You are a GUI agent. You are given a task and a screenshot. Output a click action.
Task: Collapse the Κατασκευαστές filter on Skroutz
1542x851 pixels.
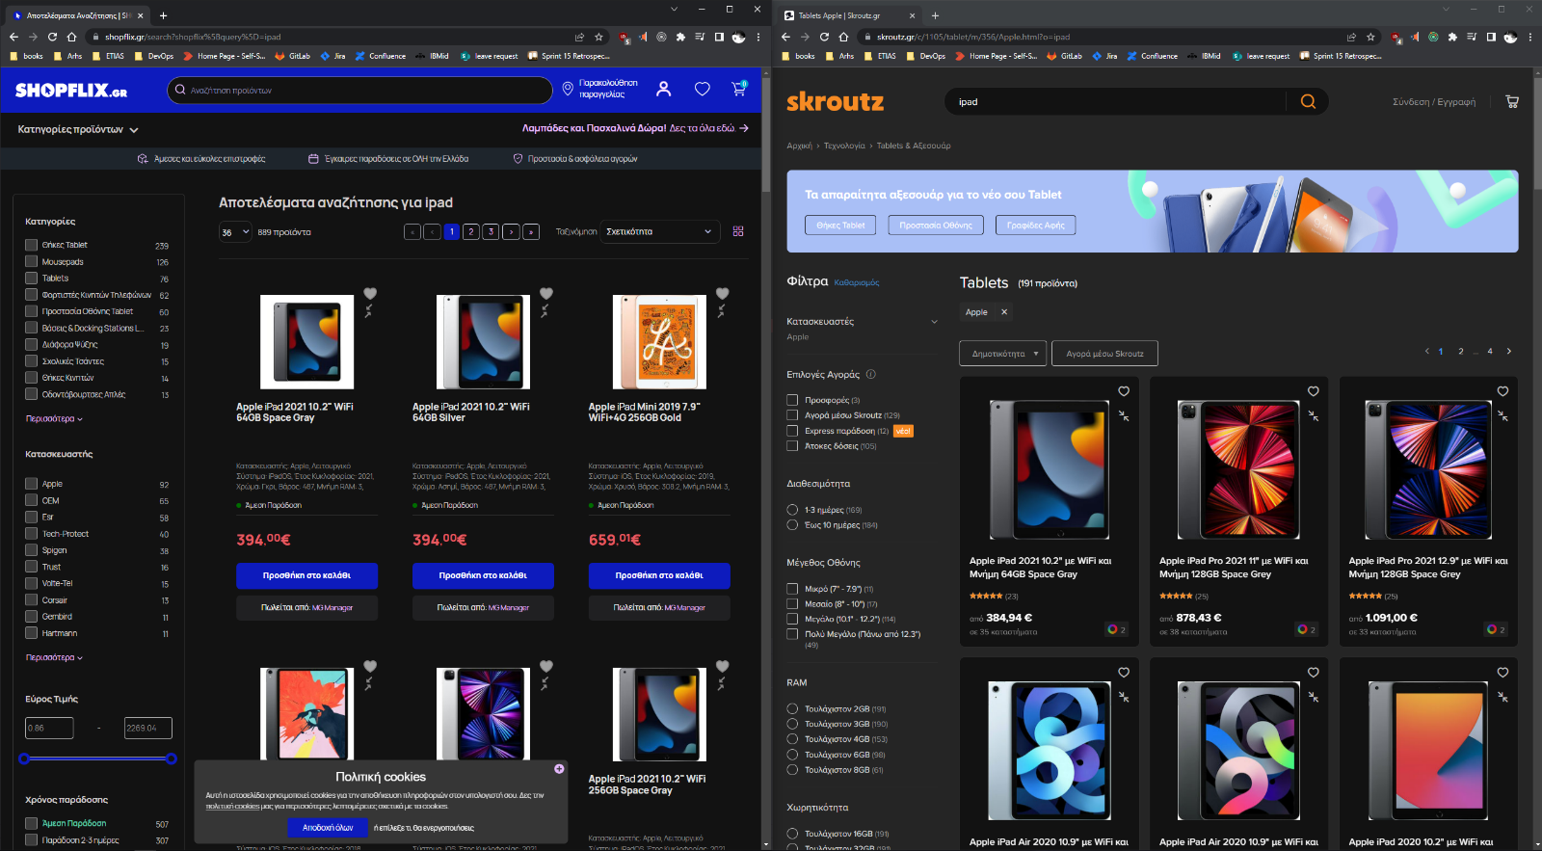[x=934, y=322]
